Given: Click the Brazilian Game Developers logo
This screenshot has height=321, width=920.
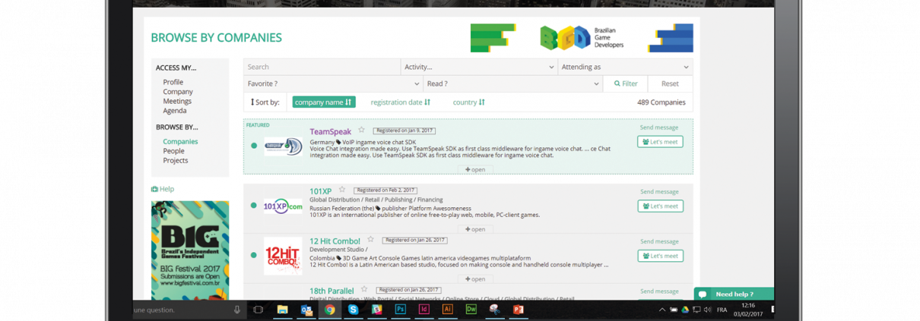Looking at the screenshot, I should coord(582,38).
